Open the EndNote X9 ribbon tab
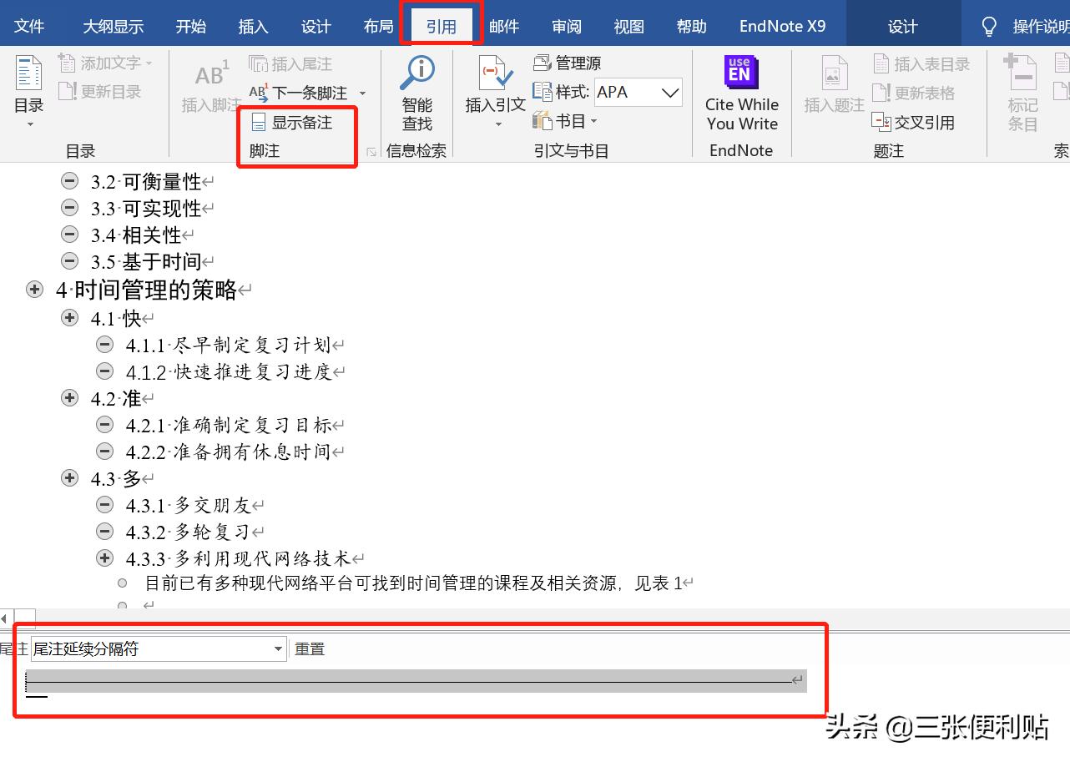The height and width of the screenshot is (762, 1070). (781, 25)
